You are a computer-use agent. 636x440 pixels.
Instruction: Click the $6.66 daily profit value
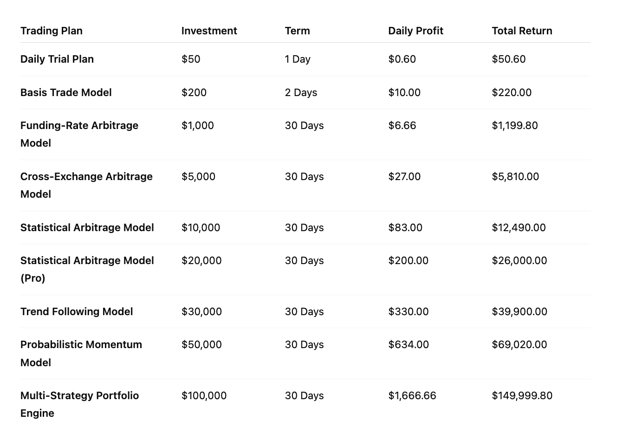[402, 125]
